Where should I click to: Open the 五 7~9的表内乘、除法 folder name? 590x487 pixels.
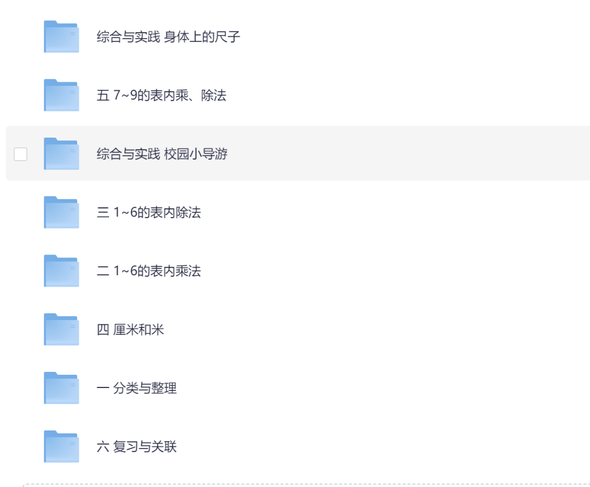161,96
